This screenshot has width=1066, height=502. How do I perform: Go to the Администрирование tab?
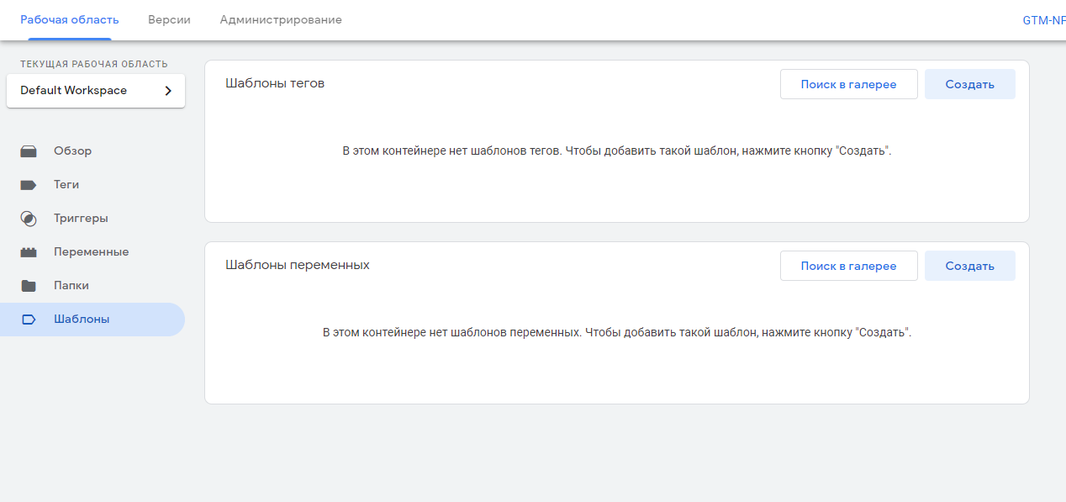click(x=281, y=19)
